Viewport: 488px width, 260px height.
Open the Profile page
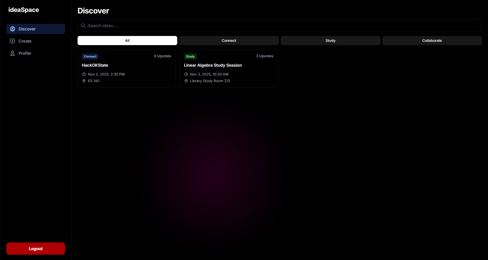click(x=36, y=53)
